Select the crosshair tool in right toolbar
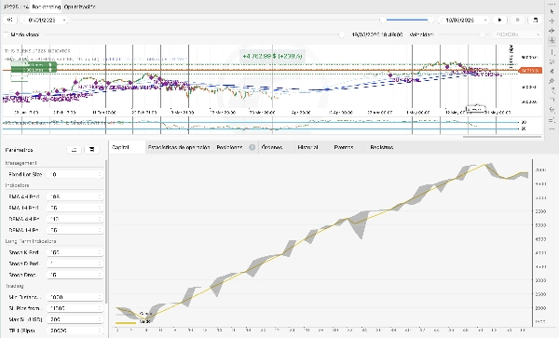The image size is (559, 338). point(552,21)
